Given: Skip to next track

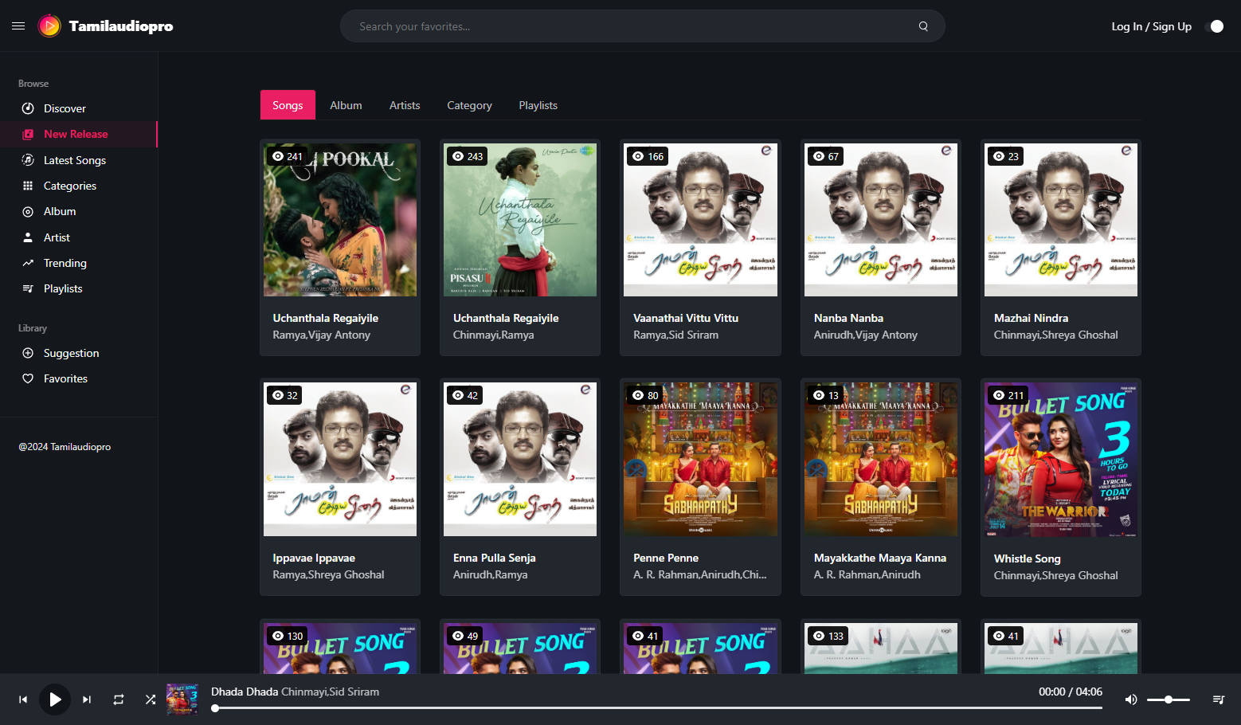Looking at the screenshot, I should (87, 700).
